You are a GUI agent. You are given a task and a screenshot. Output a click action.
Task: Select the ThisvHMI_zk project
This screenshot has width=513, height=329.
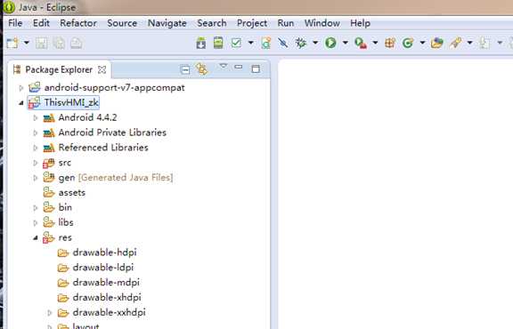tap(71, 102)
